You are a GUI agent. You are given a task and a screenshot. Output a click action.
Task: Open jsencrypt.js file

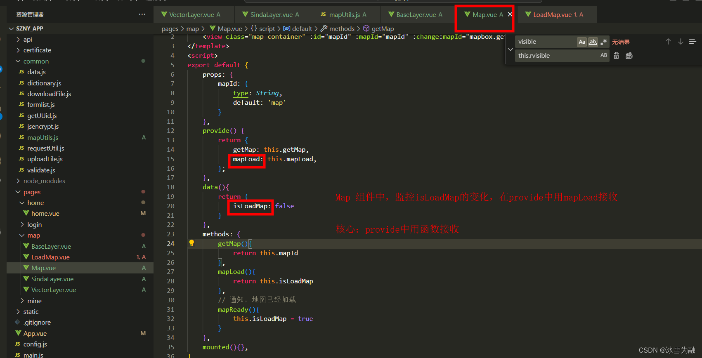[x=43, y=127]
